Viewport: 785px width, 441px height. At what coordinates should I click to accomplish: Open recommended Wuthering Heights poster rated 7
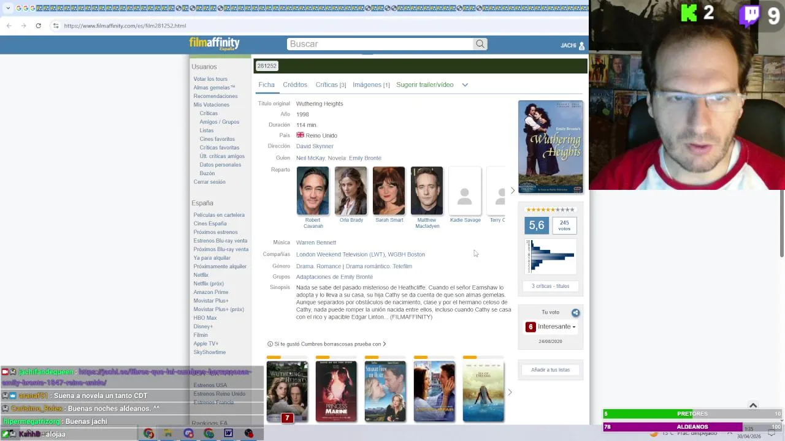(287, 391)
